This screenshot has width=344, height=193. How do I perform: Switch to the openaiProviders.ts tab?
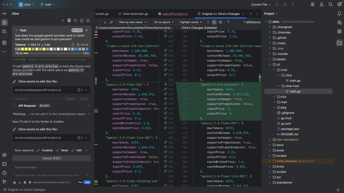click(x=175, y=14)
